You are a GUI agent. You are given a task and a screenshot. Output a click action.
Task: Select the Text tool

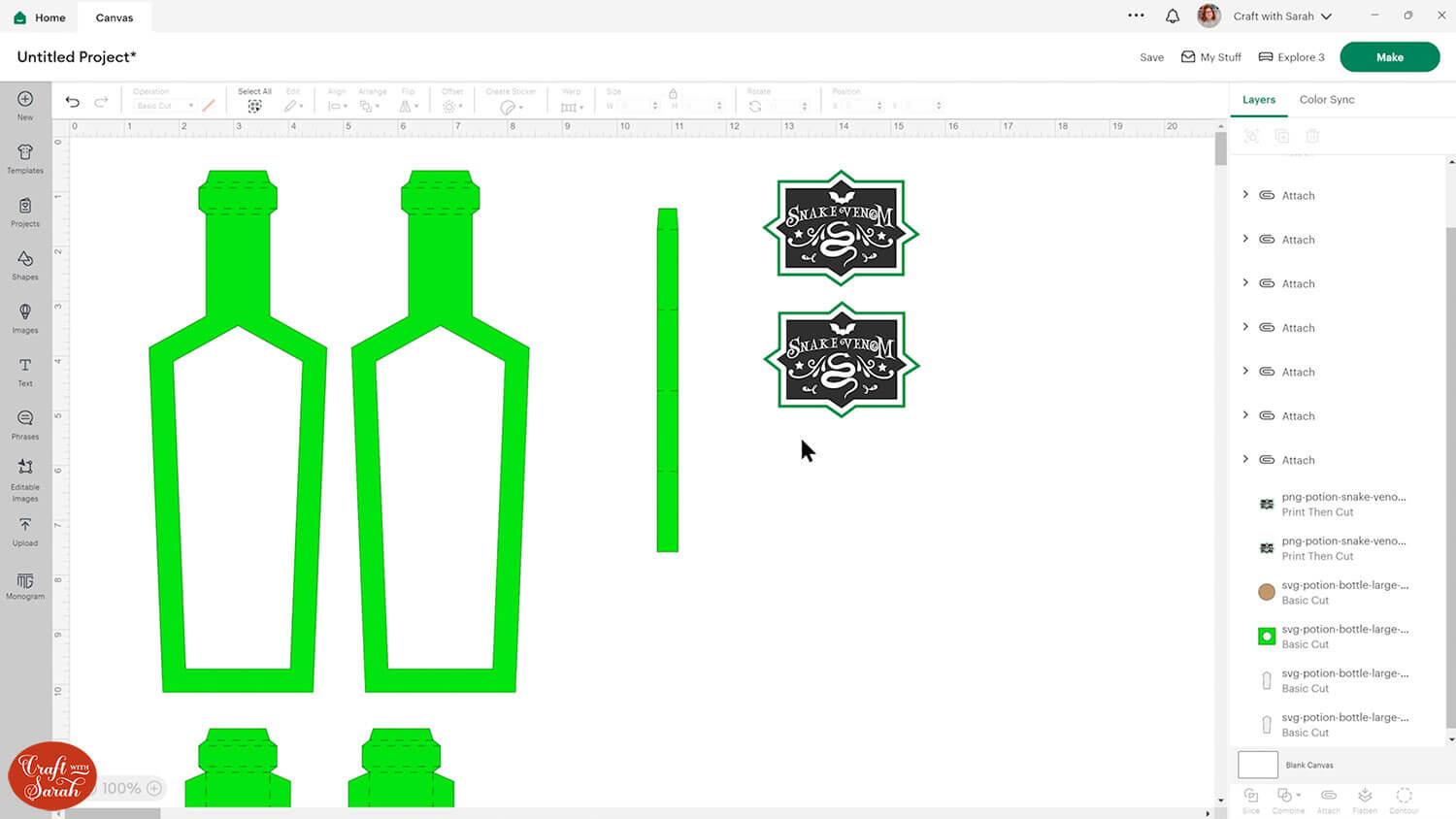click(x=25, y=371)
